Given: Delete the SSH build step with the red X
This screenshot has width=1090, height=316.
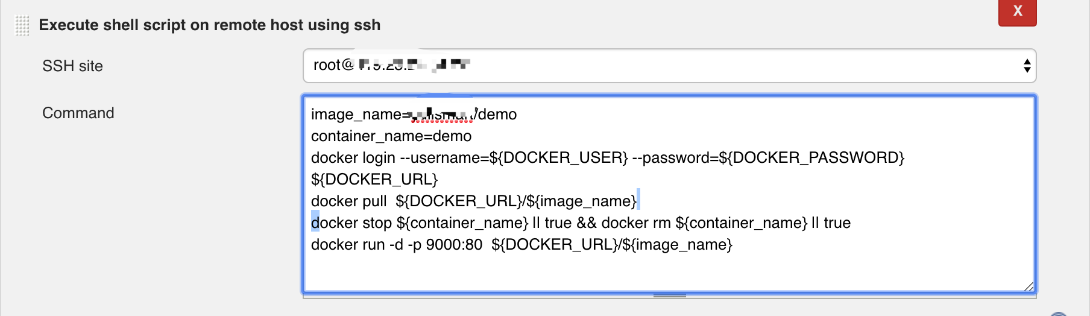Looking at the screenshot, I should [x=1017, y=11].
